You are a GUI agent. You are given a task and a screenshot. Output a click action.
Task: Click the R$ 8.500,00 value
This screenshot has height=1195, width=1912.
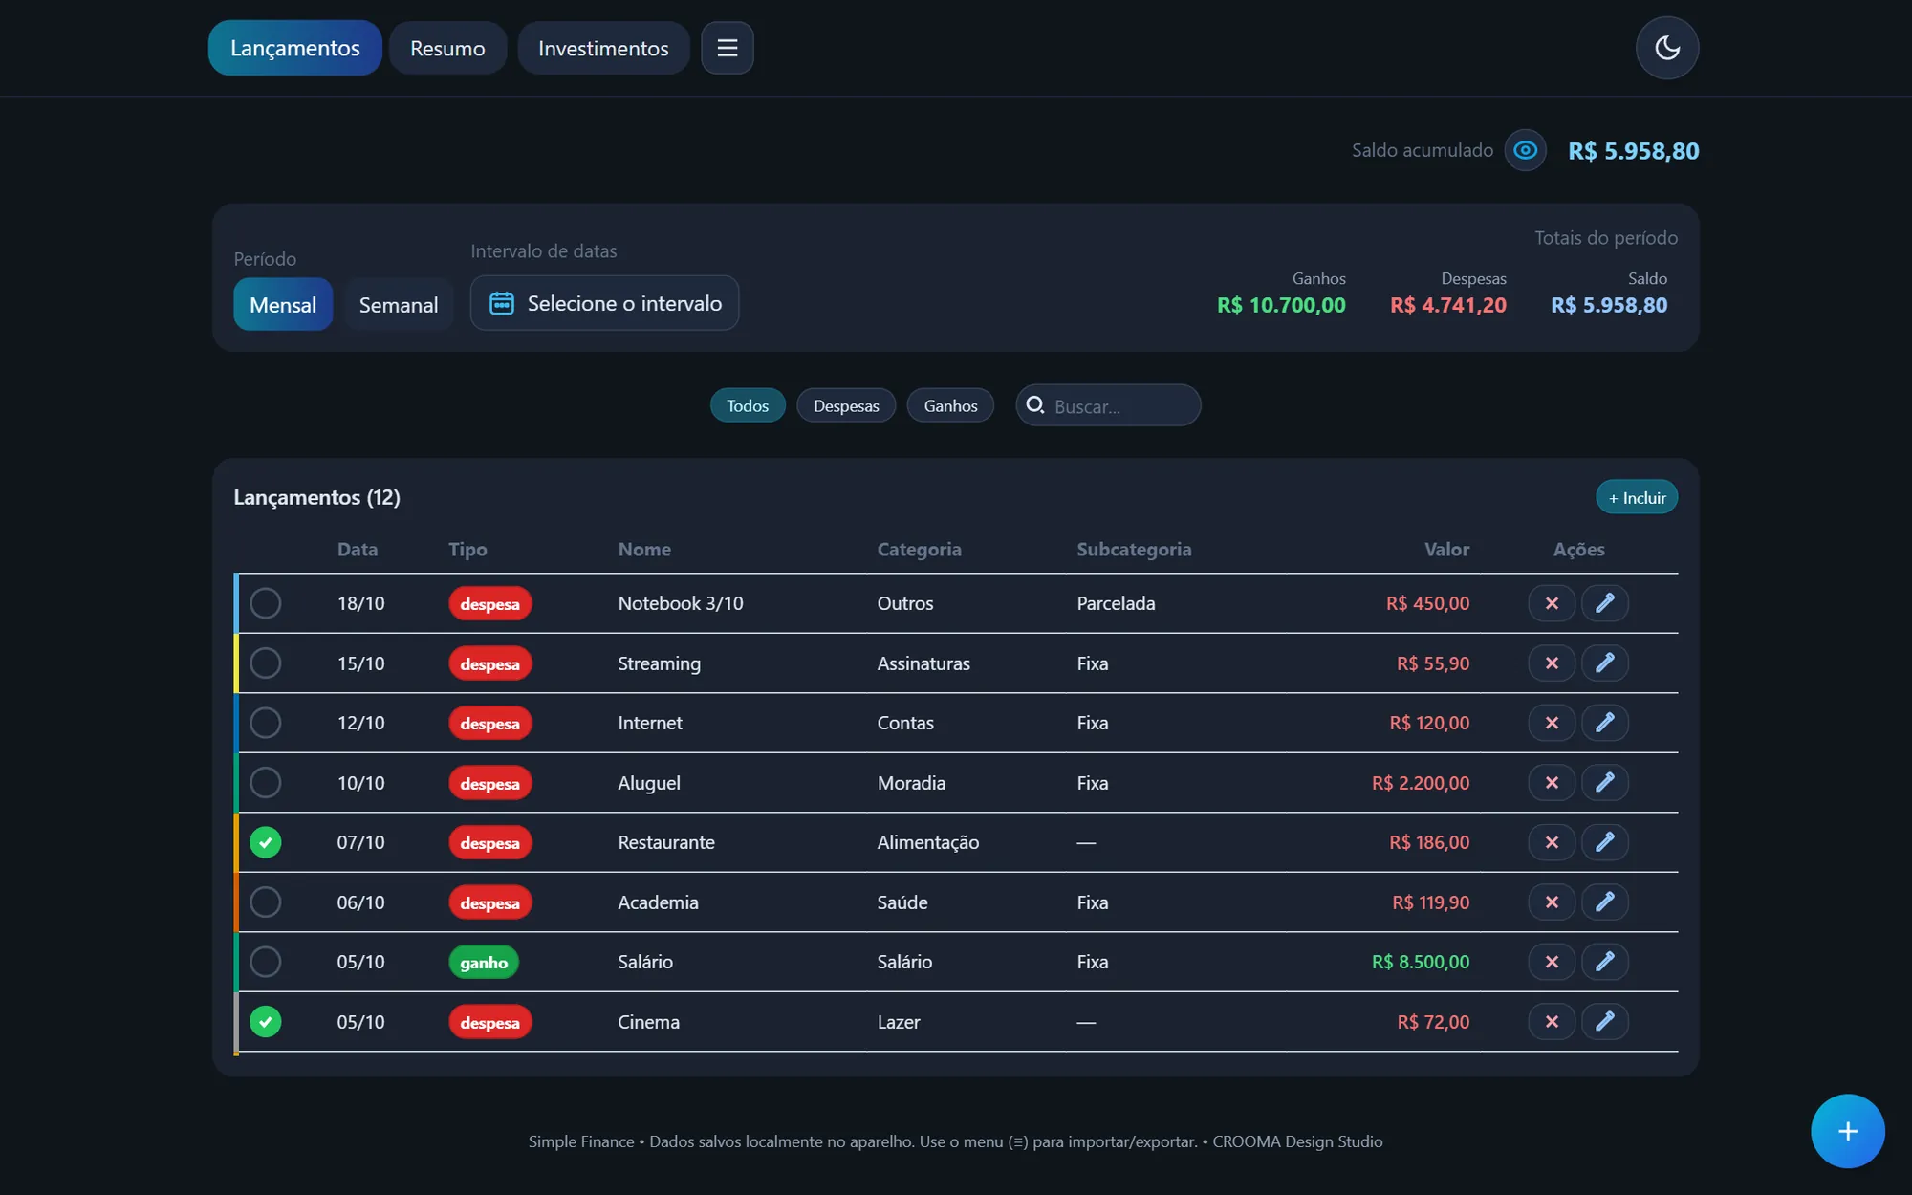(x=1421, y=962)
